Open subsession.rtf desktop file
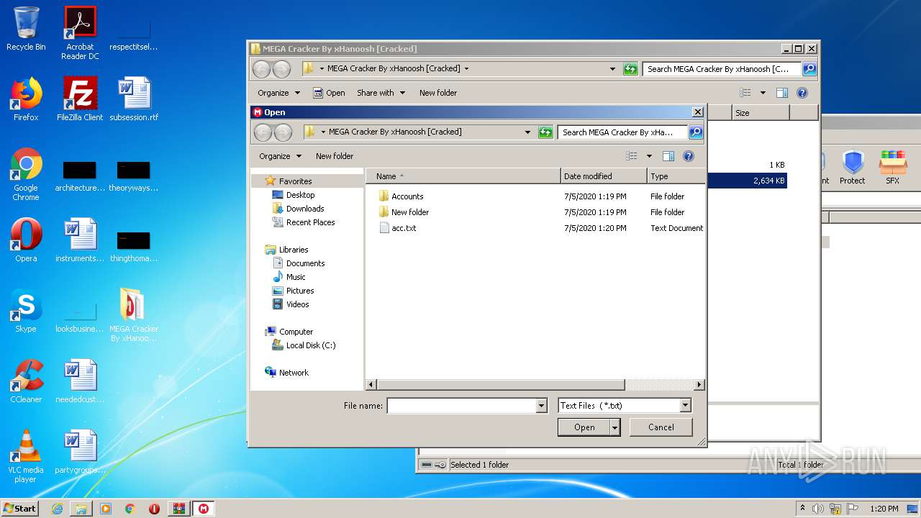Image resolution: width=921 pixels, height=518 pixels. [x=134, y=99]
